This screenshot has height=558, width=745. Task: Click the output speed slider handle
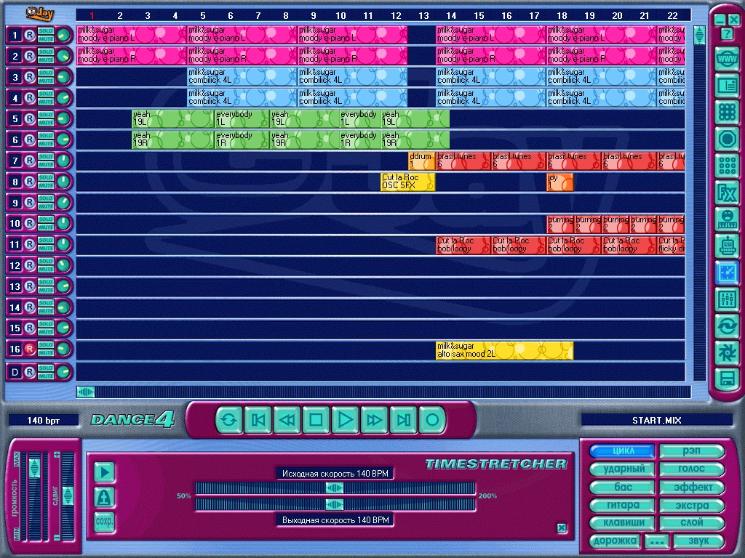[335, 504]
